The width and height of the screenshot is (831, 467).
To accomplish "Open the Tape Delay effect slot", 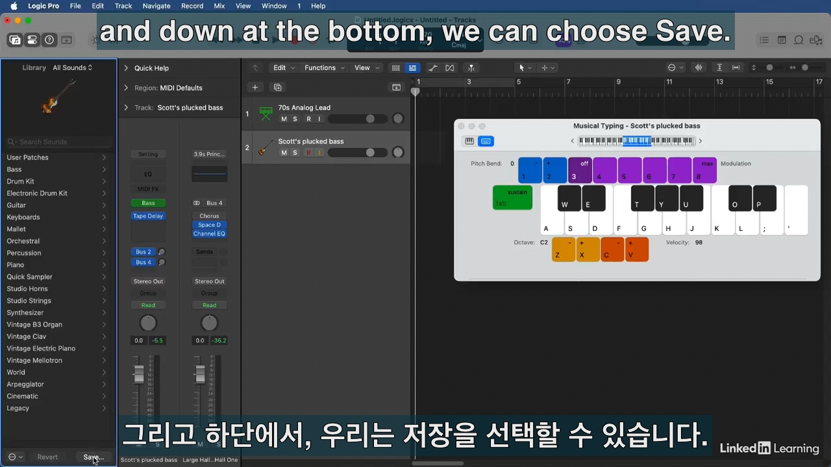I will [148, 216].
